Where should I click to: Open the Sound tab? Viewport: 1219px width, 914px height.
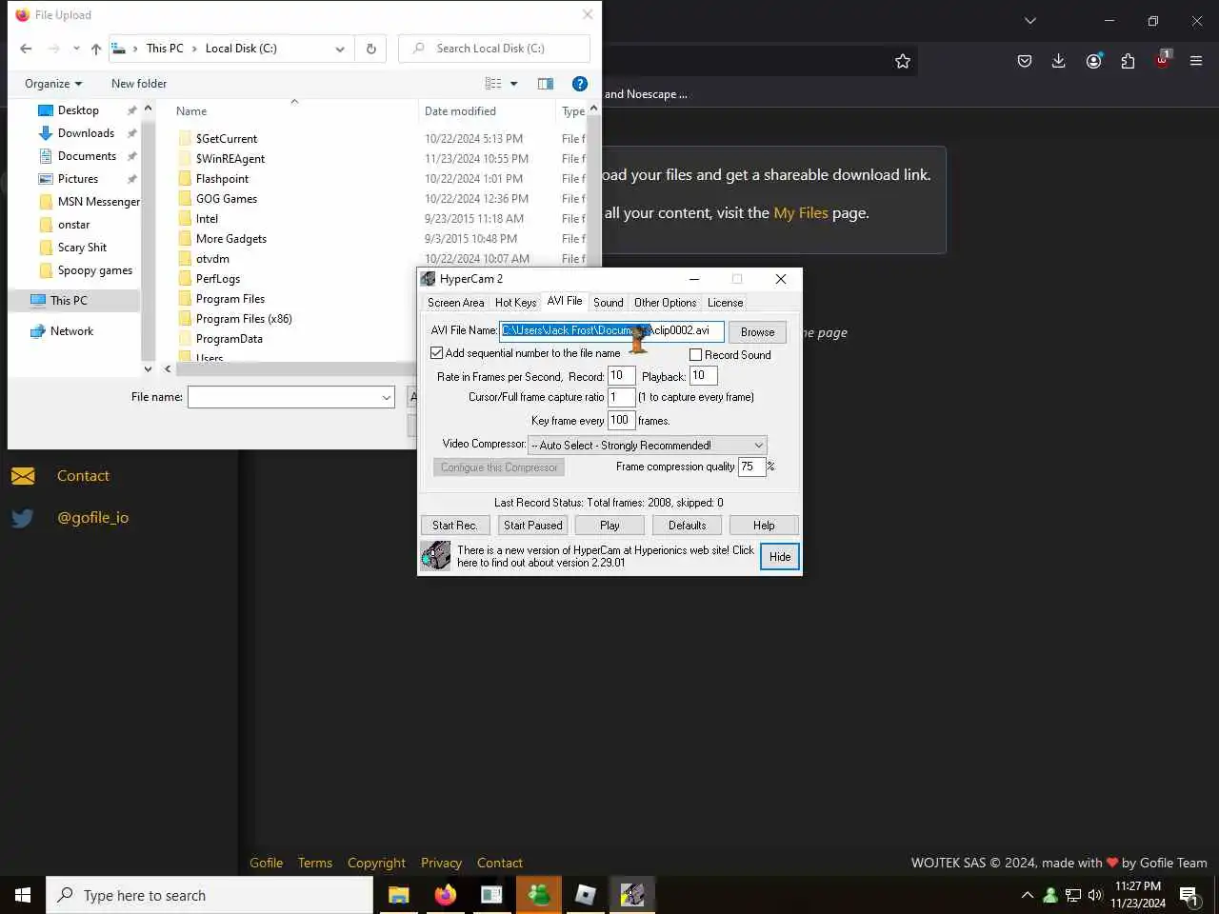609,303
